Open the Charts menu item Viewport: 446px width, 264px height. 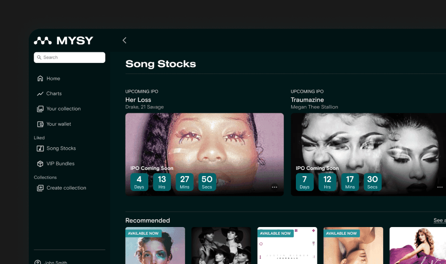54,94
